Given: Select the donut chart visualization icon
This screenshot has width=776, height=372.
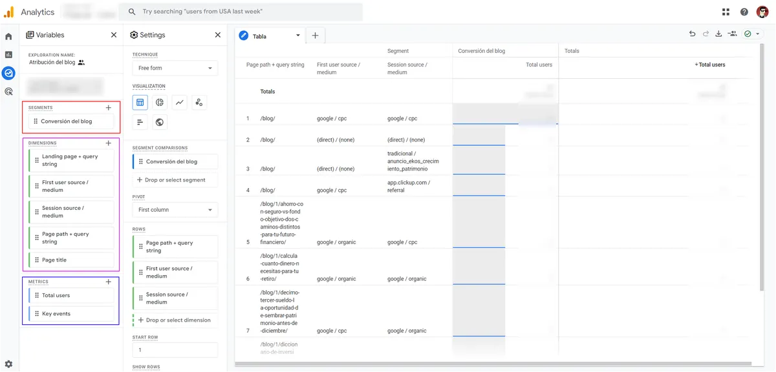Looking at the screenshot, I should pyautogui.click(x=160, y=102).
